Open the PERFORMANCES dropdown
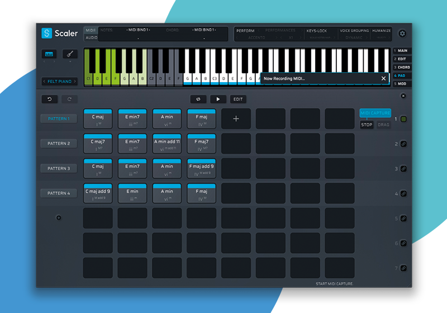The height and width of the screenshot is (313, 447). pos(280,31)
